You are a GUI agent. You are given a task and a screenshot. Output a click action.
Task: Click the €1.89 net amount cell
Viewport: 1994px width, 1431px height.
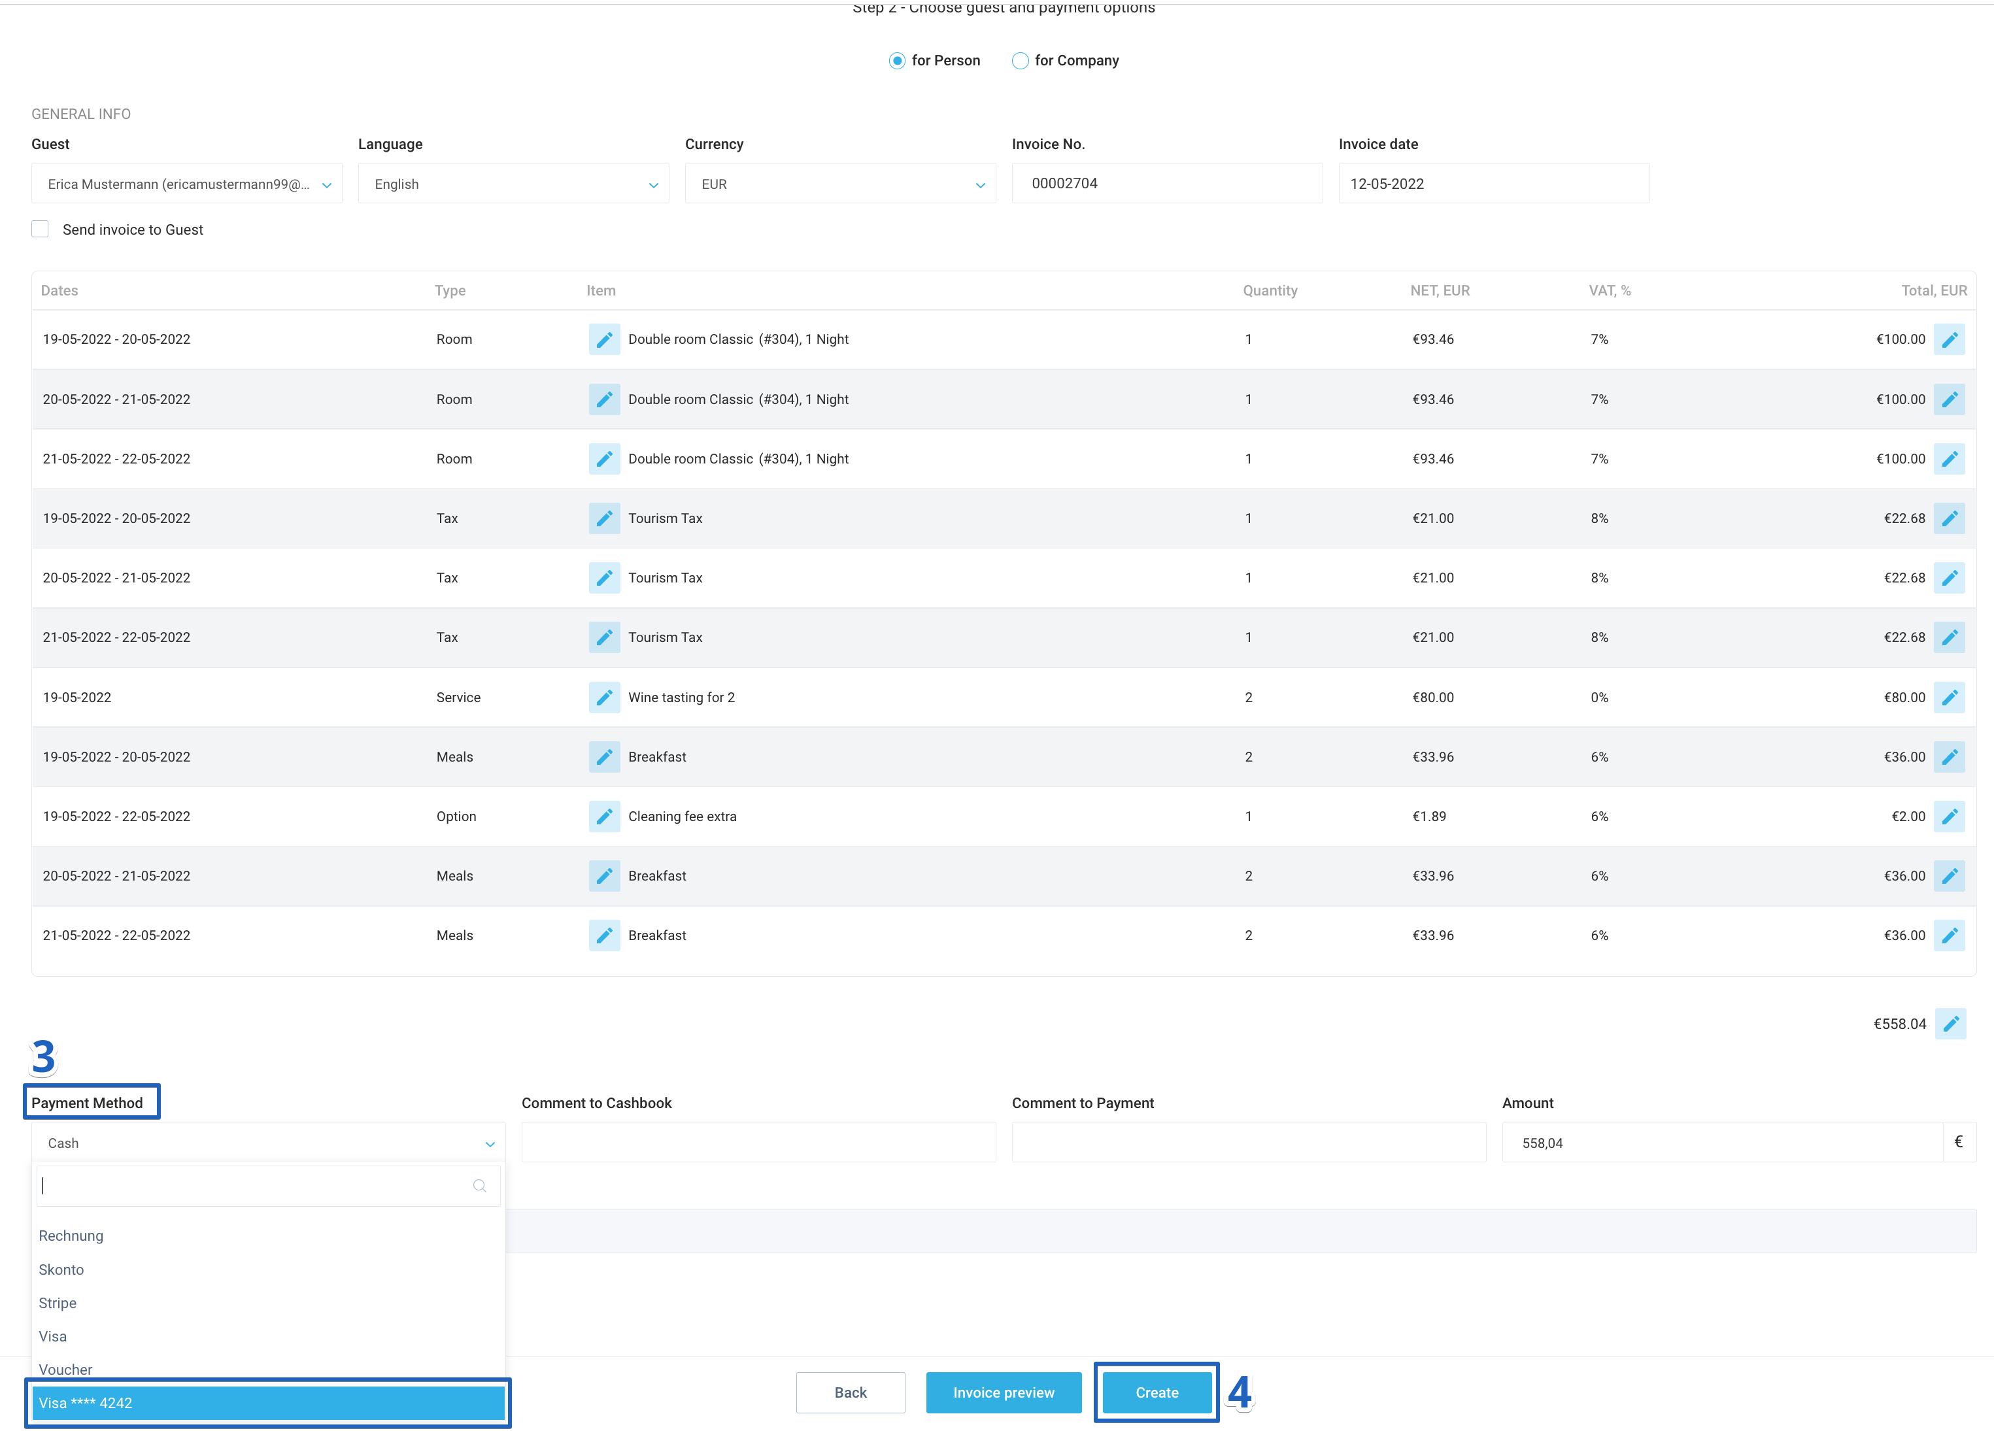(x=1428, y=817)
